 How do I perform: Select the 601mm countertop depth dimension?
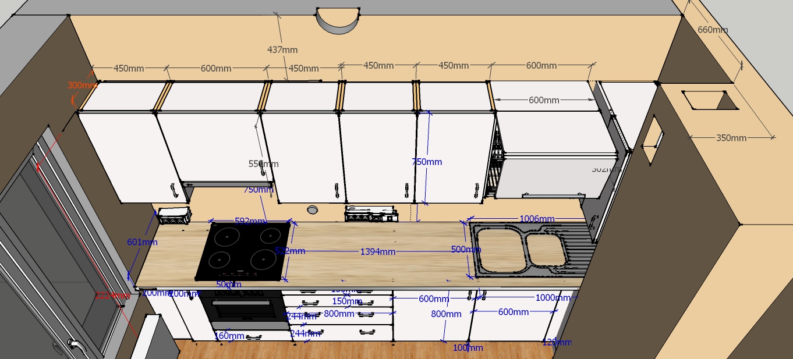142,242
